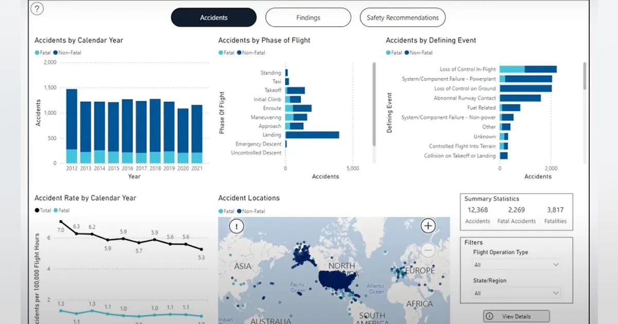Image resolution: width=618 pixels, height=324 pixels.
Task: Click the United States accident cluster on map
Action: [337, 280]
